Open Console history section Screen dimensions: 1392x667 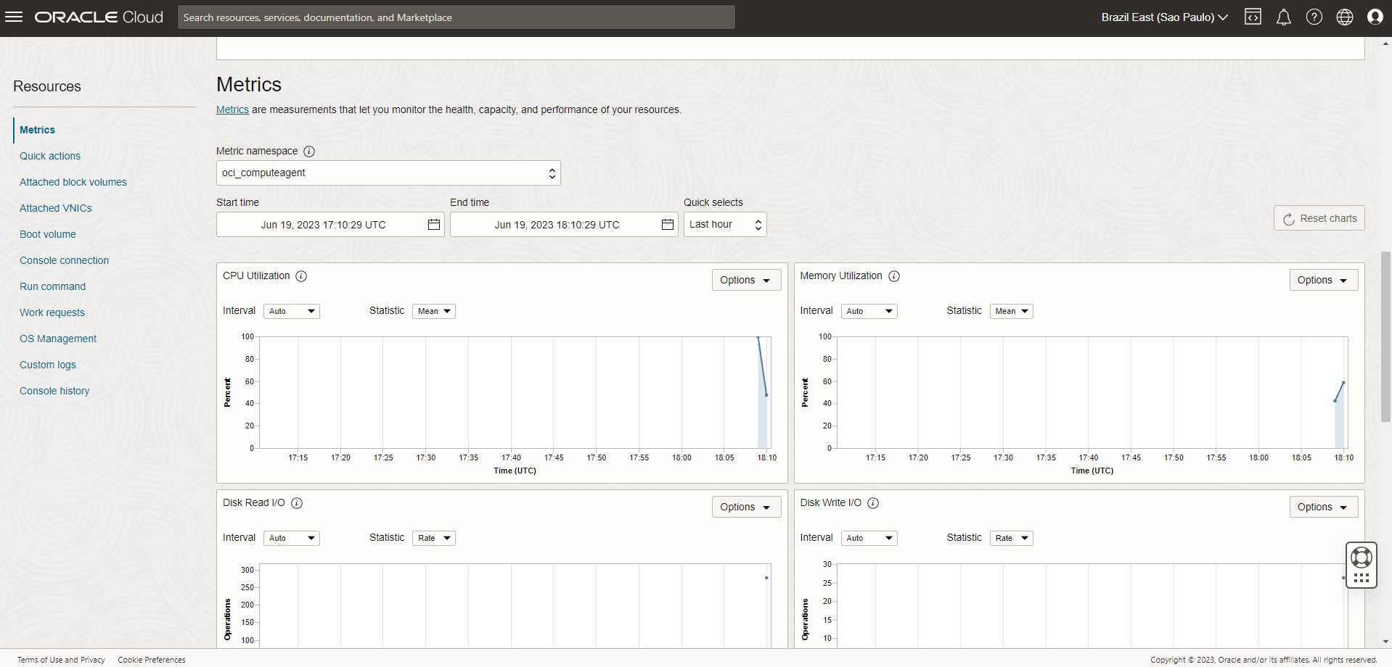[54, 391]
